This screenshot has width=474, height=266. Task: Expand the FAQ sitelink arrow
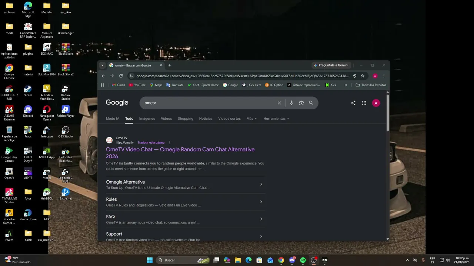tap(261, 219)
